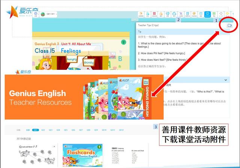Screen dimensions: 240x168
Task: Click the blue person toolbar icon
Action: 147,14
